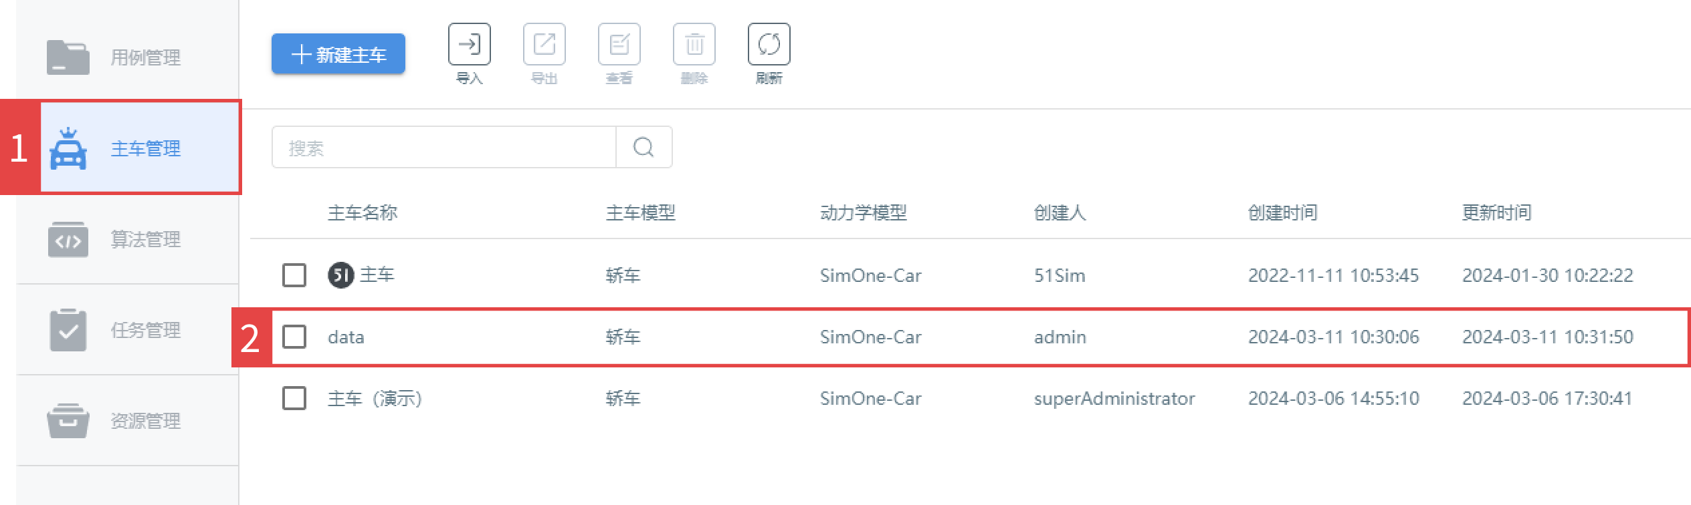Tick the checkbox for 51 主车 row

tap(294, 275)
